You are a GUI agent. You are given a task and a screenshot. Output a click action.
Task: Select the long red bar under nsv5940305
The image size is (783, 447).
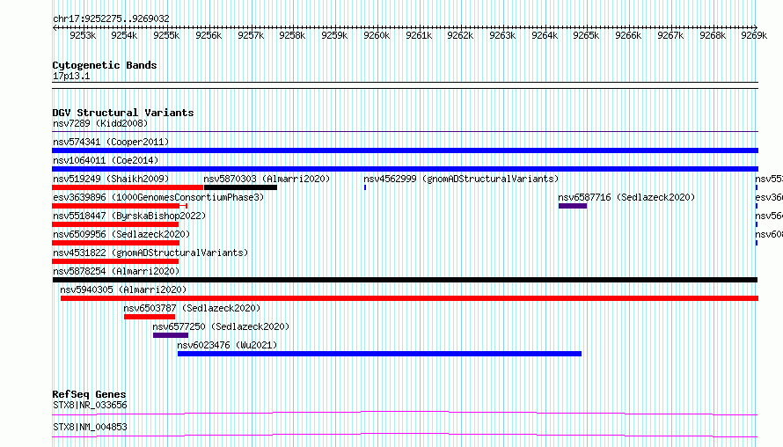coord(409,298)
